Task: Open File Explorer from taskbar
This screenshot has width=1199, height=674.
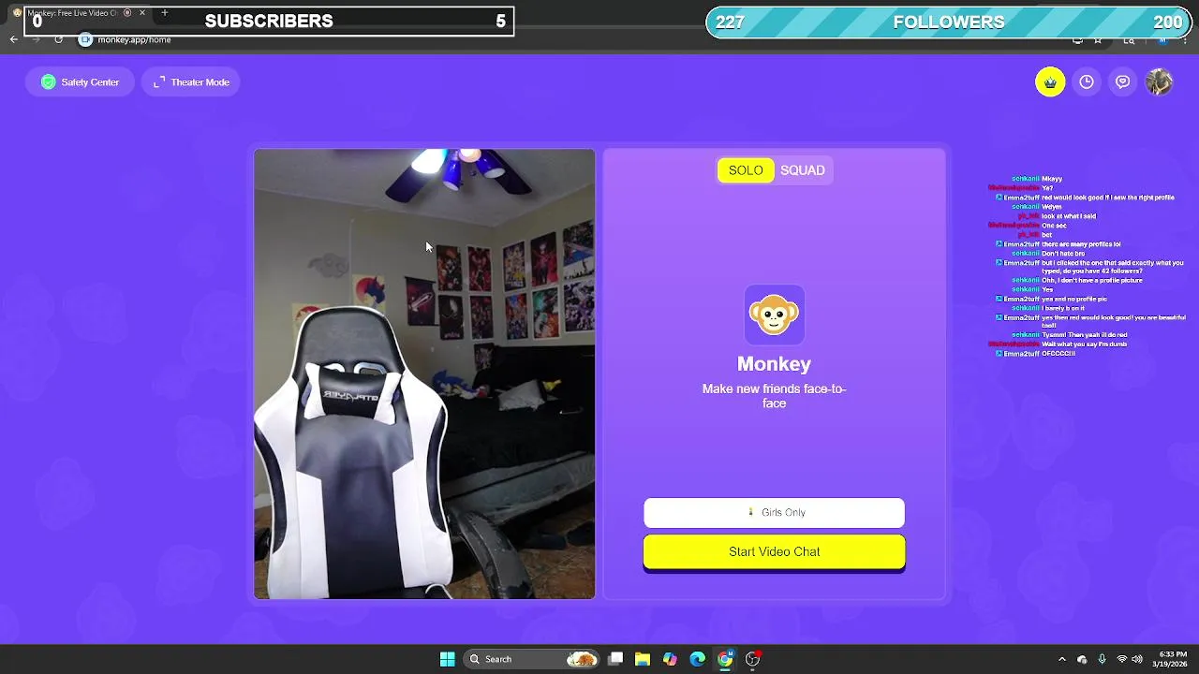Action: coord(643,659)
